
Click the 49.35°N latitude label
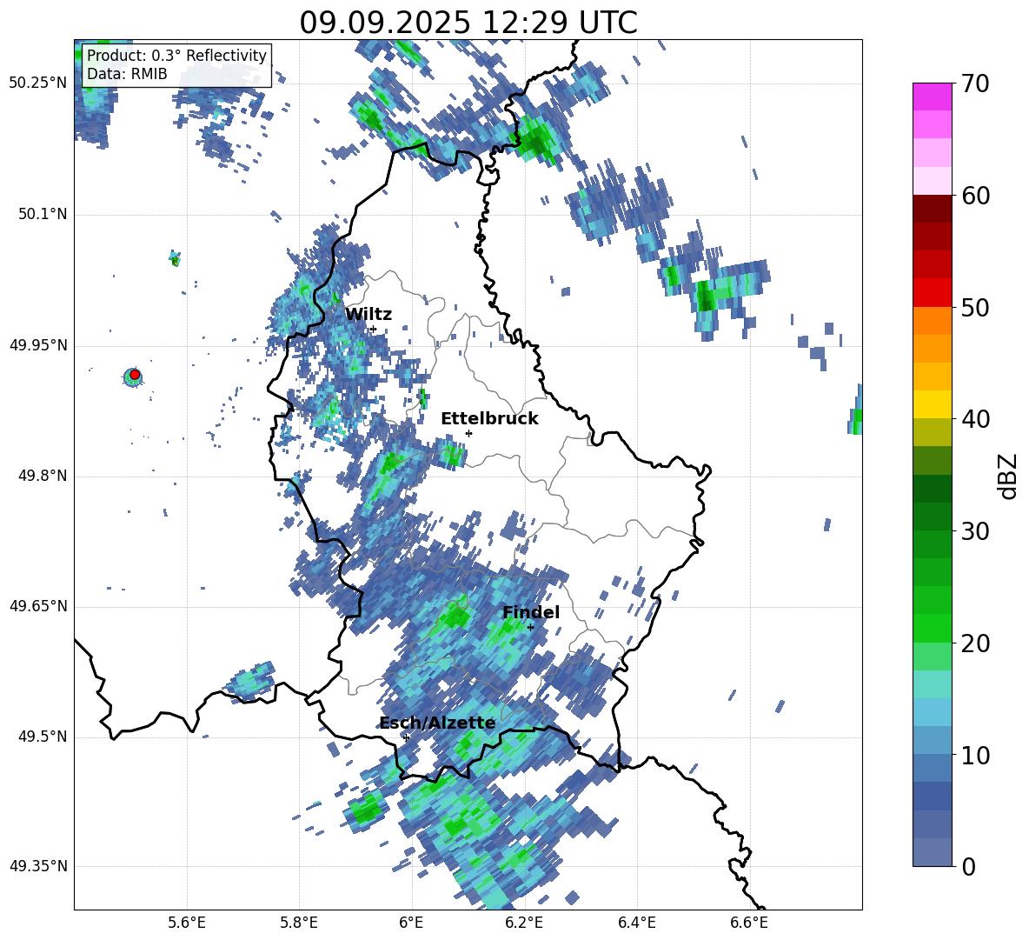click(x=38, y=867)
